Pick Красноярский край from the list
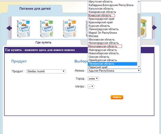 coord(112,22)
